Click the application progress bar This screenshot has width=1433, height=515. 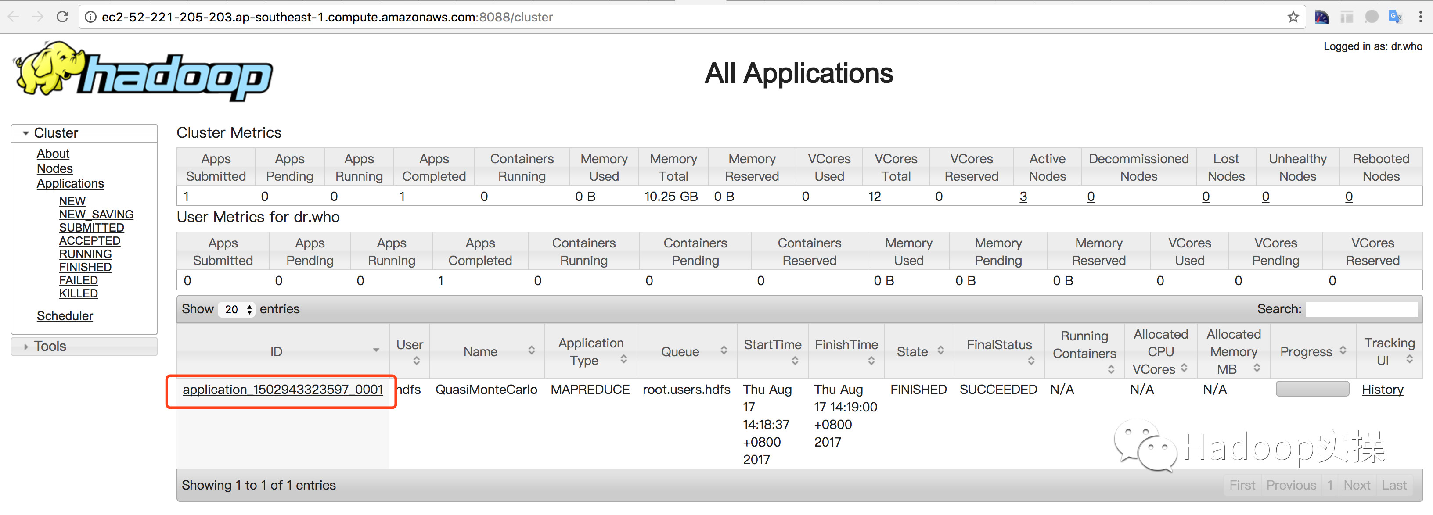click(1312, 388)
